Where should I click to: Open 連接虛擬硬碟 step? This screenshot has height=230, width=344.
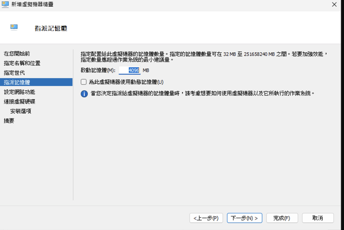[x=19, y=101]
